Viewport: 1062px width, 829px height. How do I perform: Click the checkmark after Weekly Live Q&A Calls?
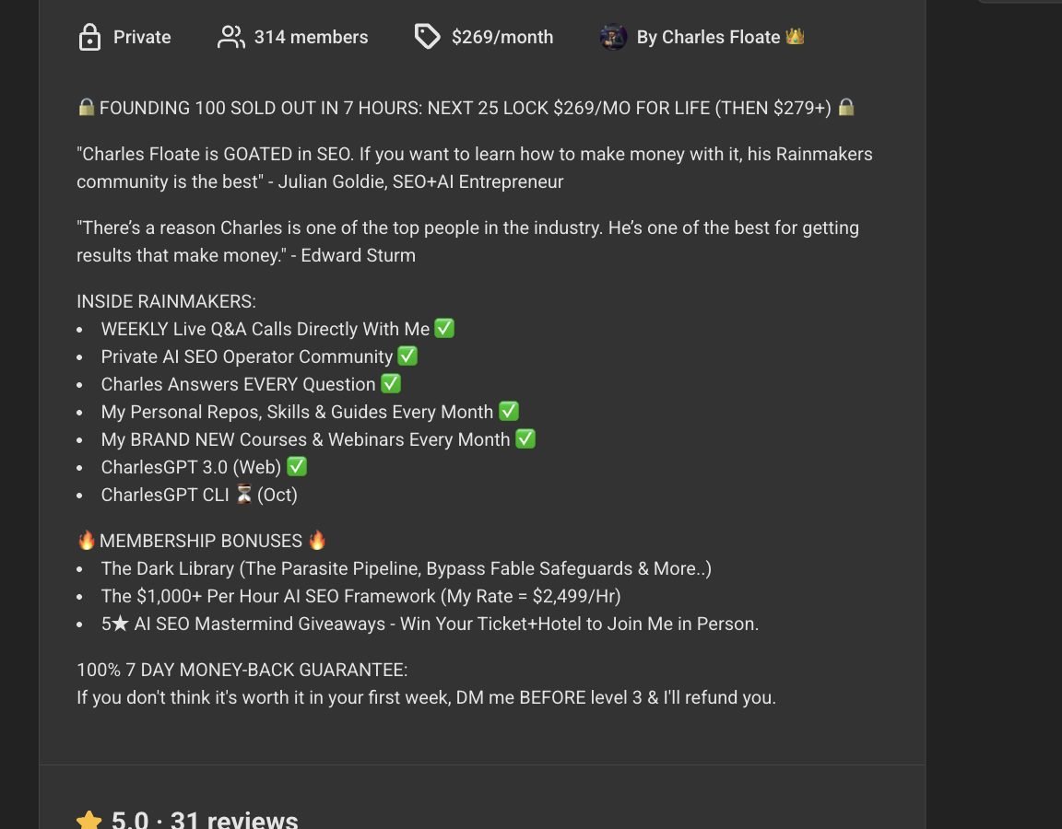444,328
